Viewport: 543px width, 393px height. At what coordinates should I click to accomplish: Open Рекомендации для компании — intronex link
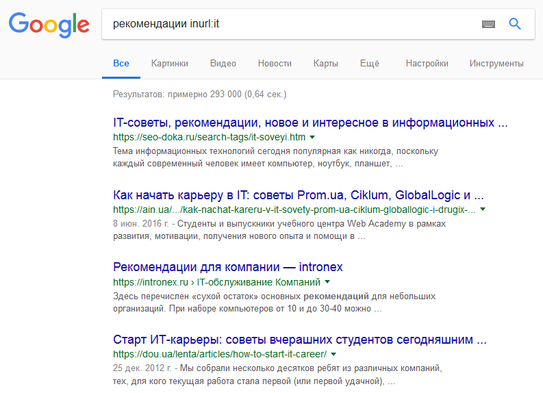227,267
